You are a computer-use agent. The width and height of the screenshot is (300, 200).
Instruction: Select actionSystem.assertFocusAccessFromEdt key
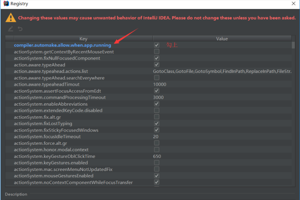coord(57,91)
